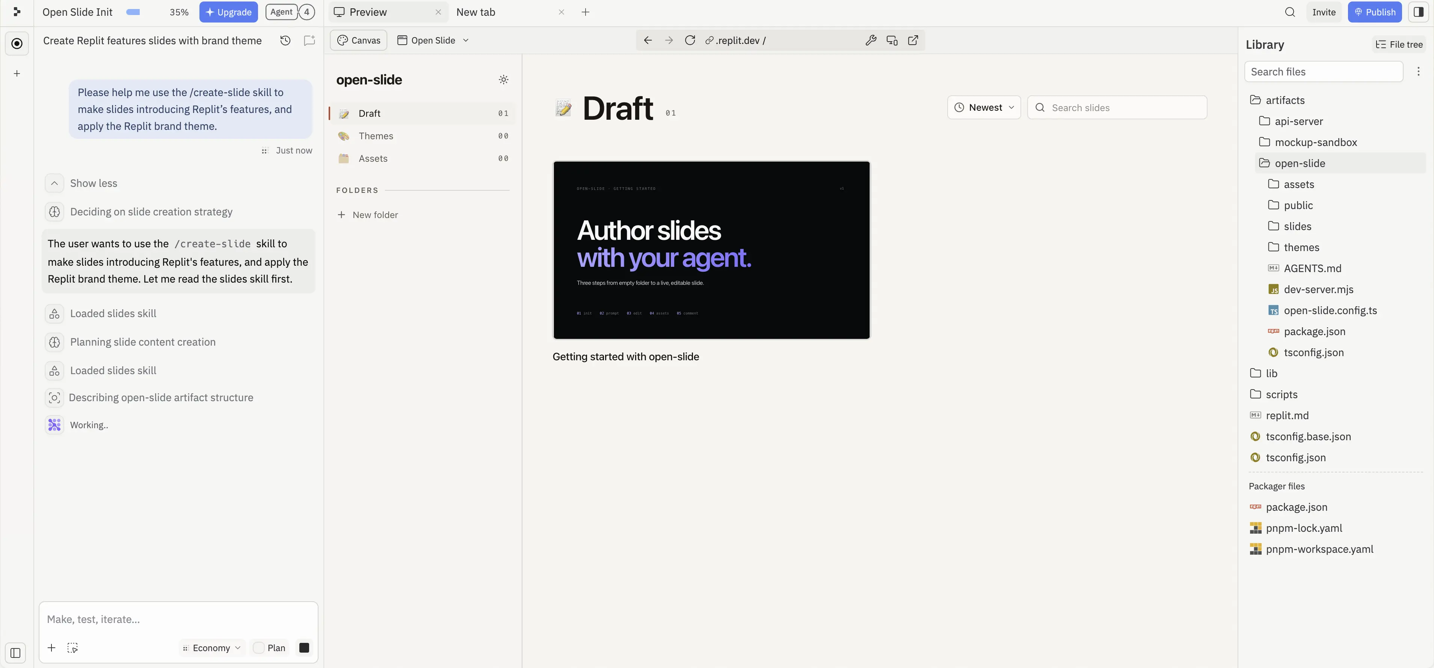Image resolution: width=1434 pixels, height=668 pixels.
Task: Open preview in a new browser window
Action: 913,40
